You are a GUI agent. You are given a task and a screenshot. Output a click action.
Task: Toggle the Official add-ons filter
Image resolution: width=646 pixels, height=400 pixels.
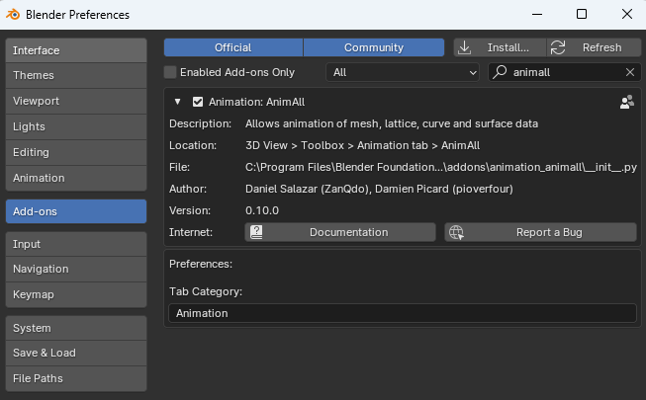pos(233,47)
